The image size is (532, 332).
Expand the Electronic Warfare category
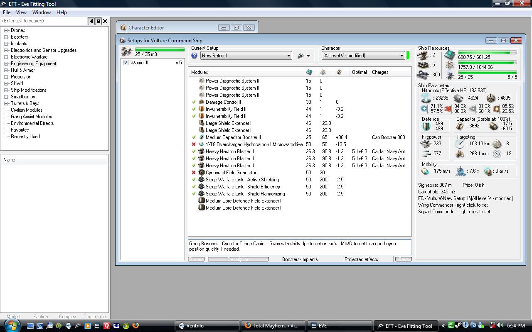point(6,57)
